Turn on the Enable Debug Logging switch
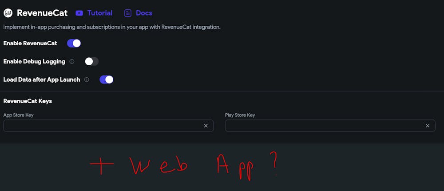The width and height of the screenshot is (444, 191). (91, 61)
